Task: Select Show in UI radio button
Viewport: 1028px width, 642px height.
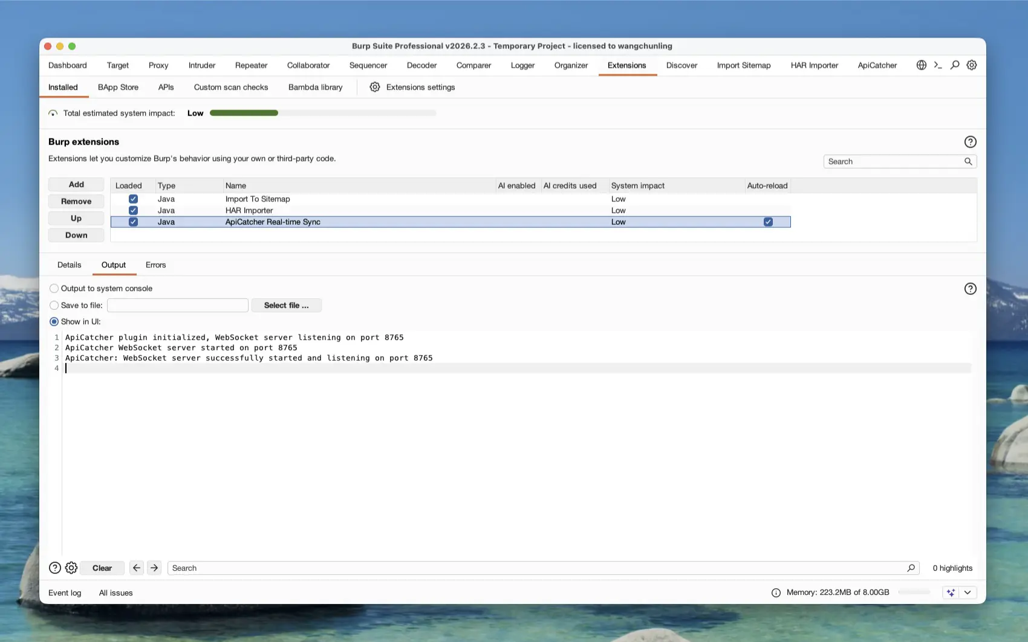Action: (x=54, y=322)
